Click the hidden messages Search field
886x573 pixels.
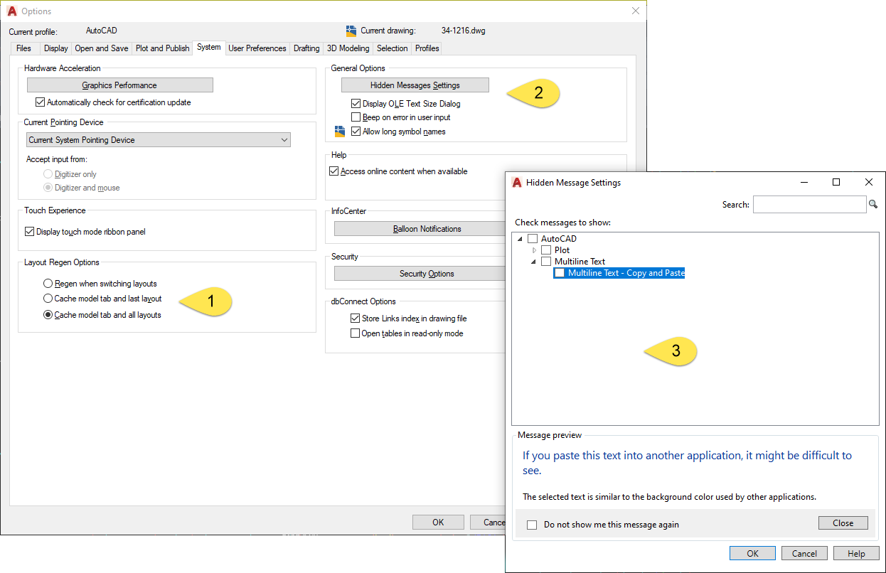[809, 205]
